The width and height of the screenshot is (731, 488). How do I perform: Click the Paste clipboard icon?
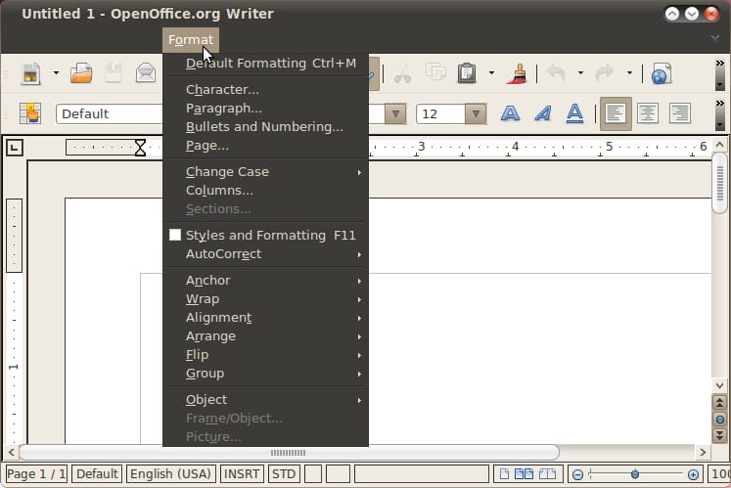point(467,73)
